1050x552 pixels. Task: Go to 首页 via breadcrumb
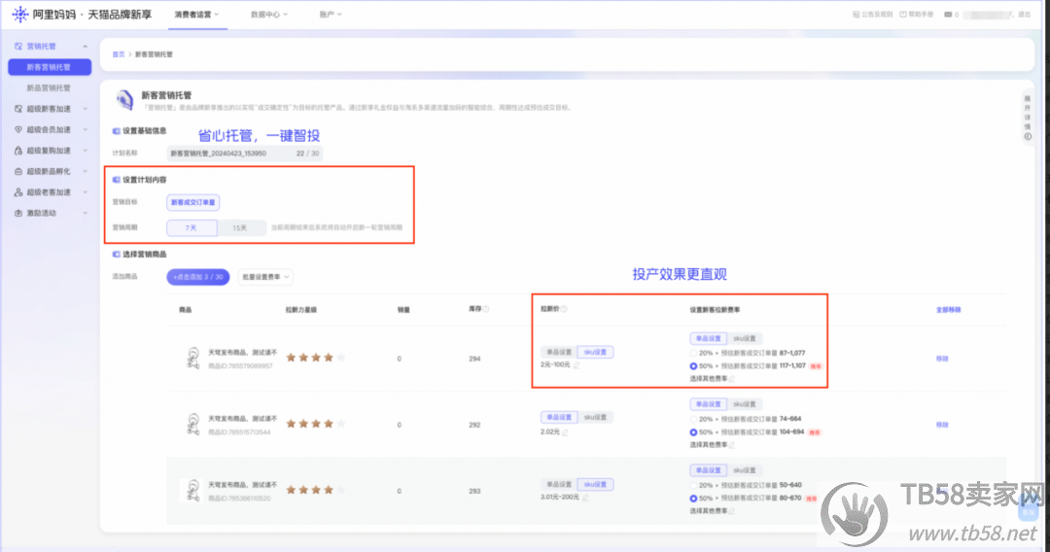119,54
